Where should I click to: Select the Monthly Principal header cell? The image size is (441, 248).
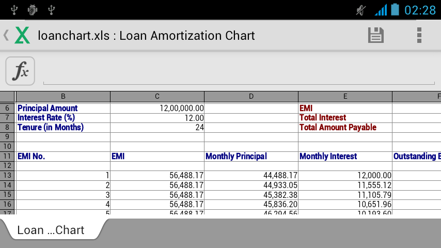tap(251, 156)
